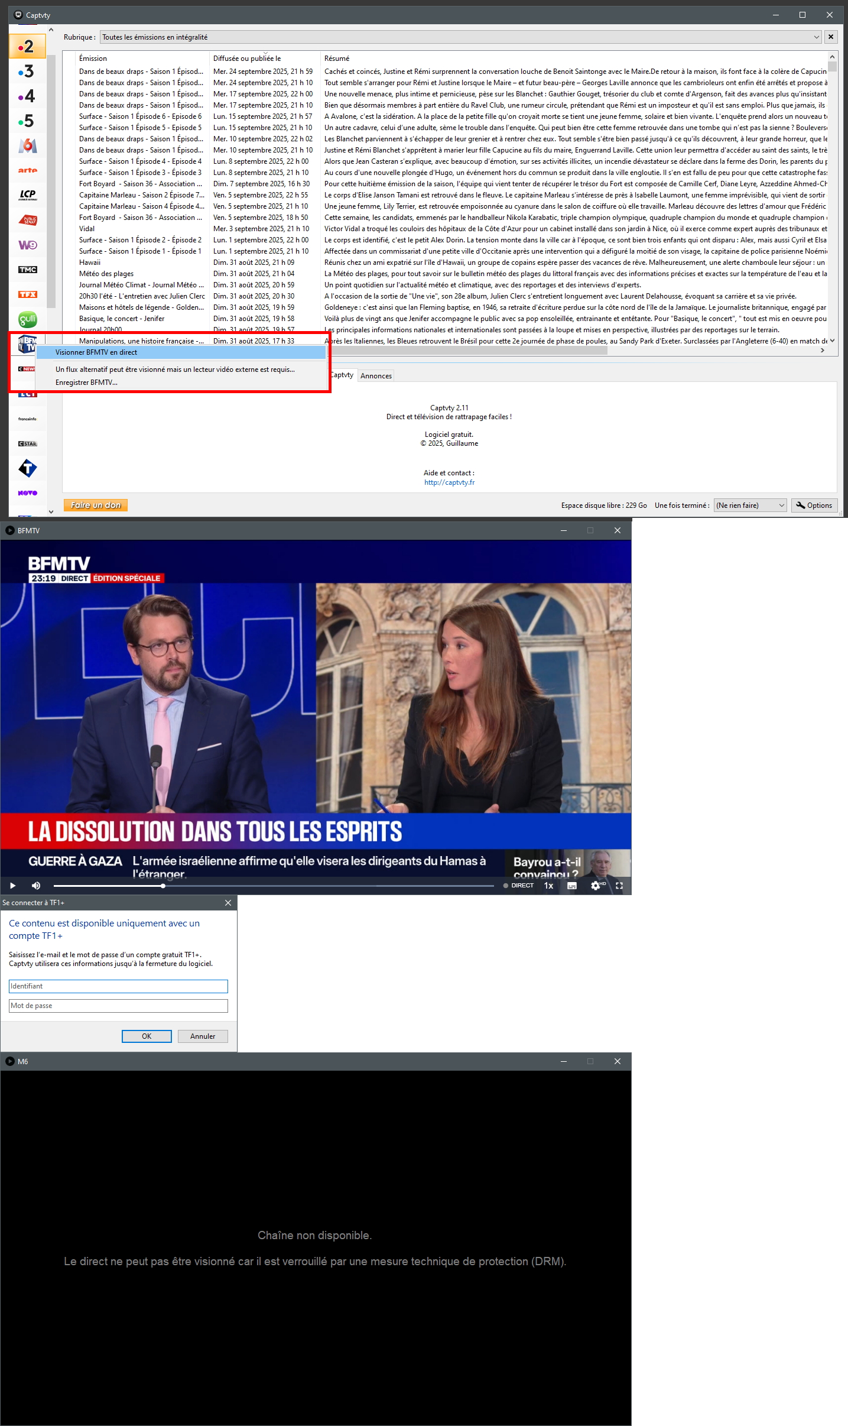This screenshot has height=1426, width=848.
Task: Select the France 4 channel icon
Action: tap(27, 96)
